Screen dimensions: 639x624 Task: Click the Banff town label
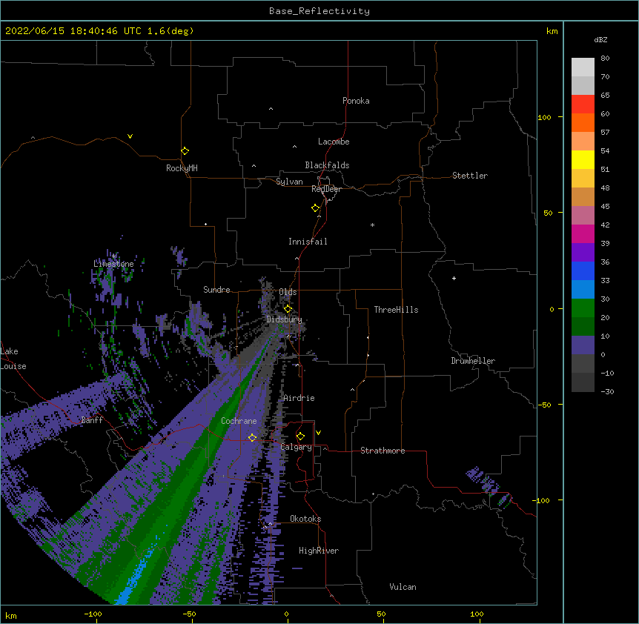(92, 420)
